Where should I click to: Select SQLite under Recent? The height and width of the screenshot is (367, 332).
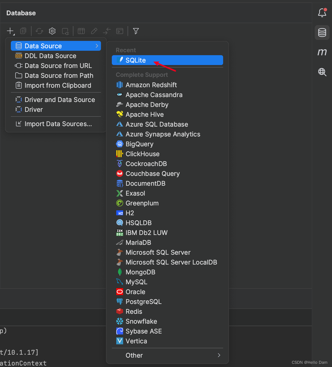click(x=135, y=60)
